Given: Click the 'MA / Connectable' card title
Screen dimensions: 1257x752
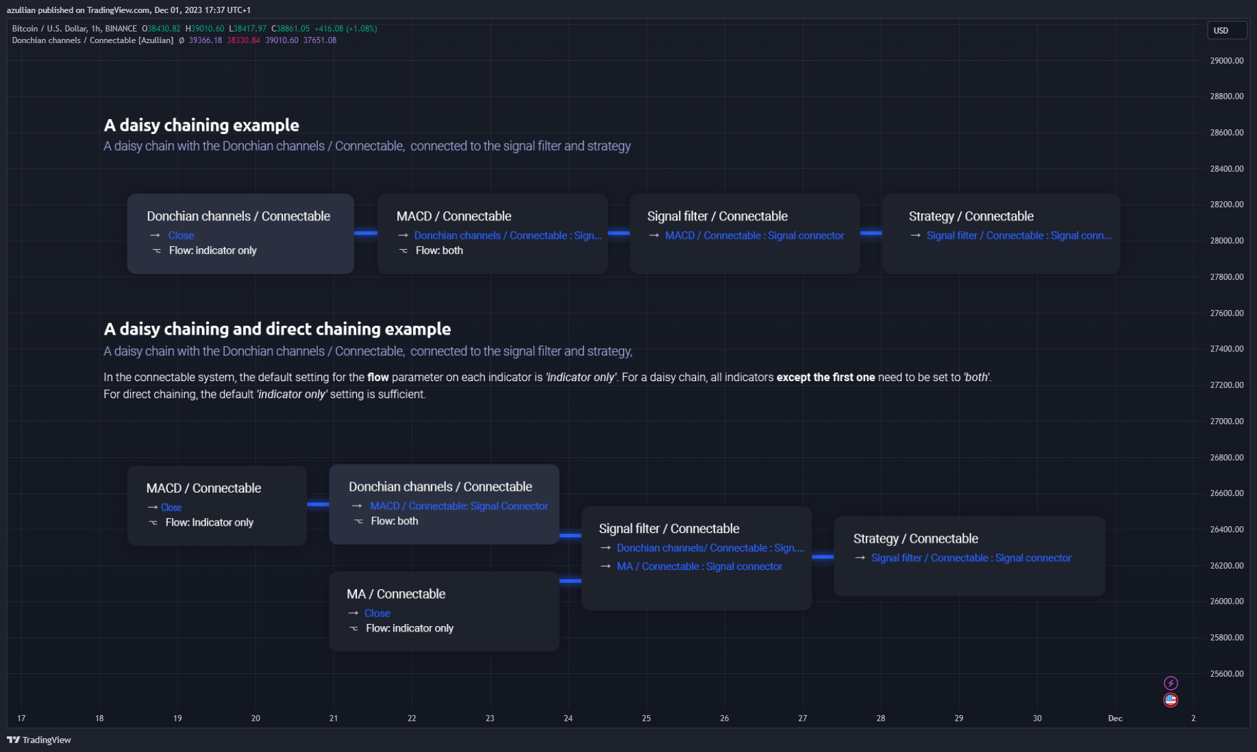Looking at the screenshot, I should [x=396, y=594].
